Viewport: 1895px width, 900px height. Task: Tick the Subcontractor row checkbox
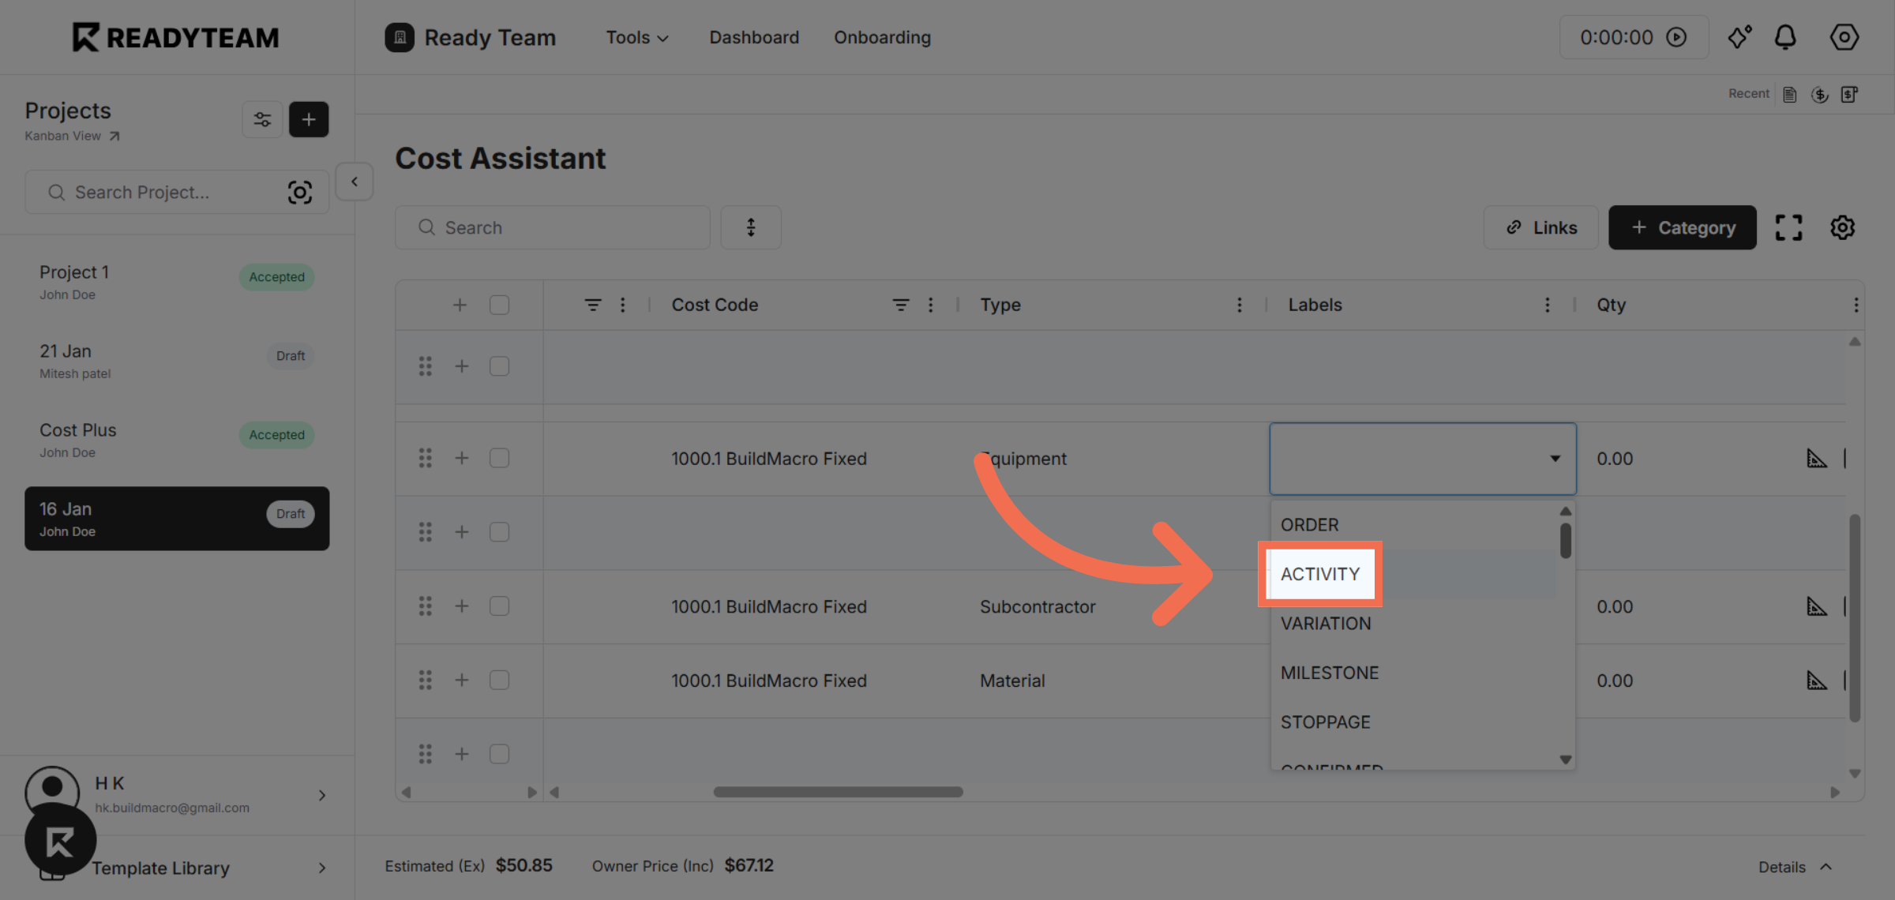pos(499,606)
